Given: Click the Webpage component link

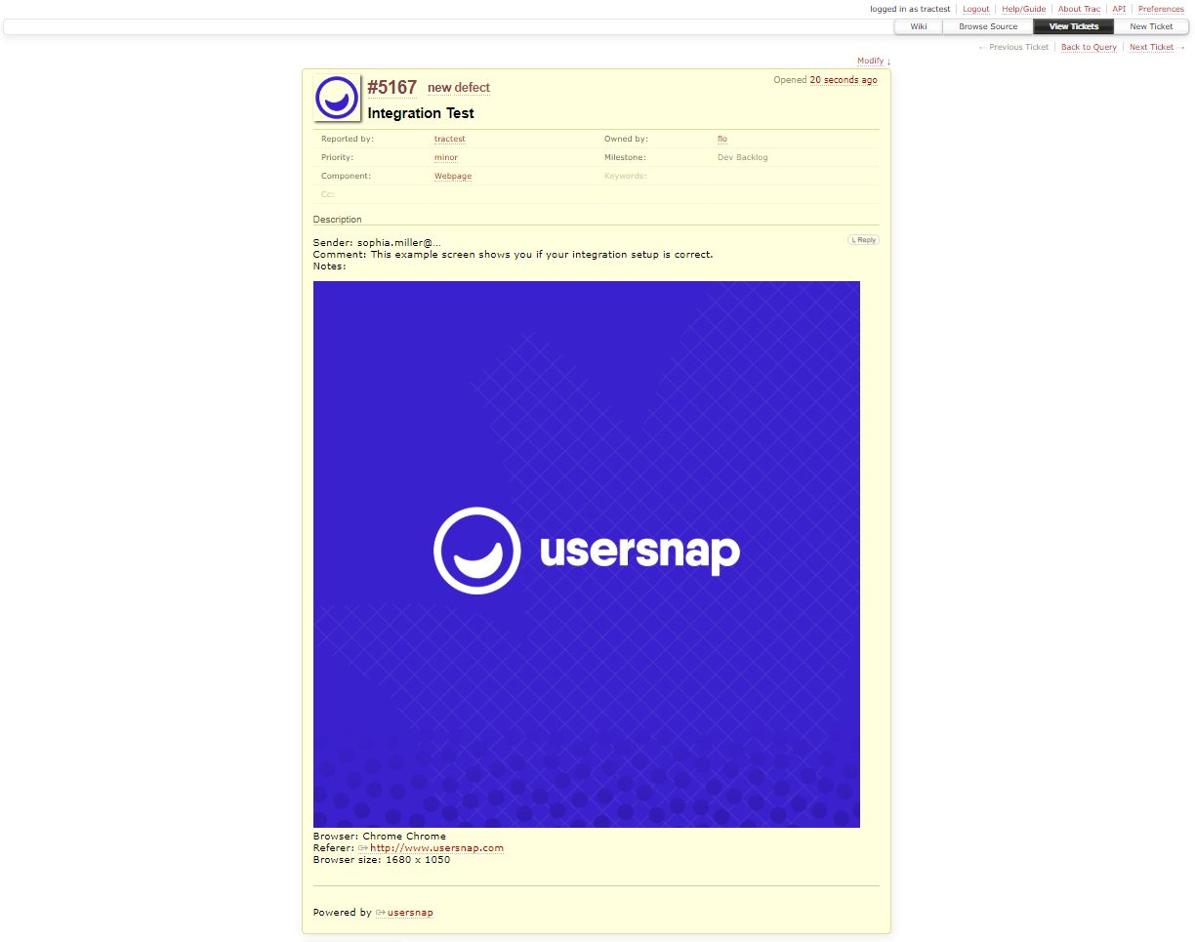Looking at the screenshot, I should click(453, 176).
